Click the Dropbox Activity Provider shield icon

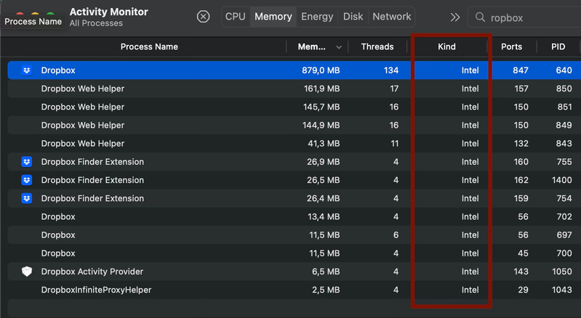pos(27,272)
